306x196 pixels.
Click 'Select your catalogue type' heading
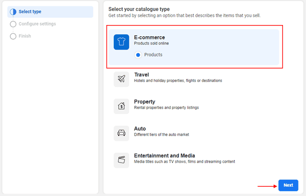pos(139,9)
